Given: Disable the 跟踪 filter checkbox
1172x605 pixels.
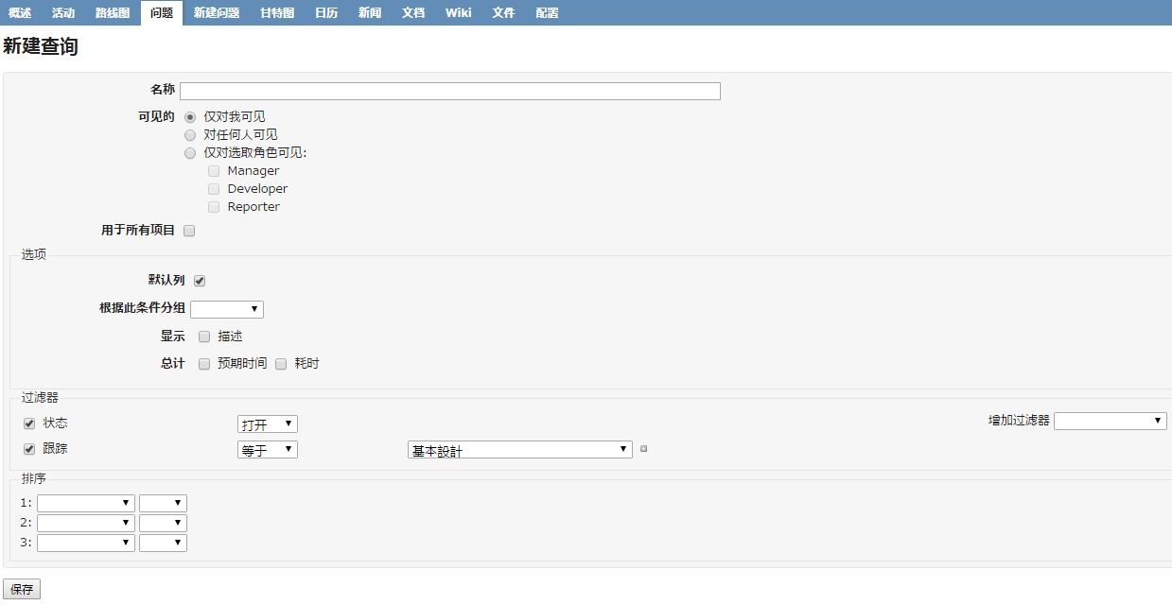Looking at the screenshot, I should pos(29,449).
